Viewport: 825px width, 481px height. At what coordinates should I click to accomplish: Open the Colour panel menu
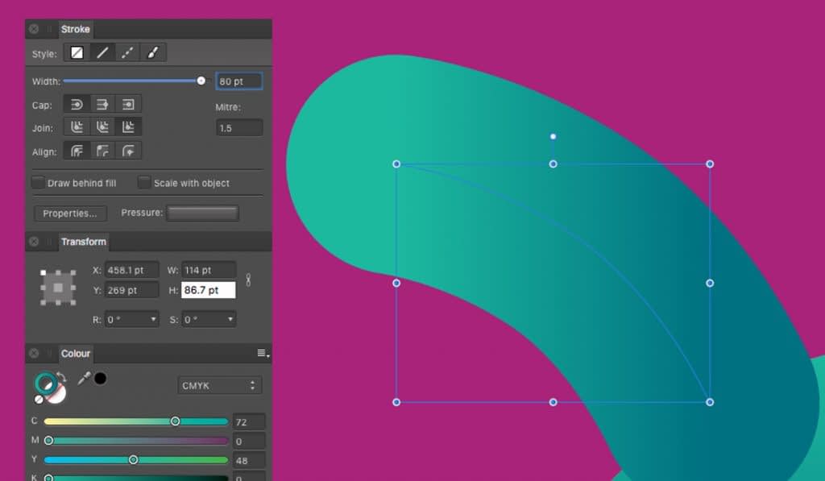point(260,353)
